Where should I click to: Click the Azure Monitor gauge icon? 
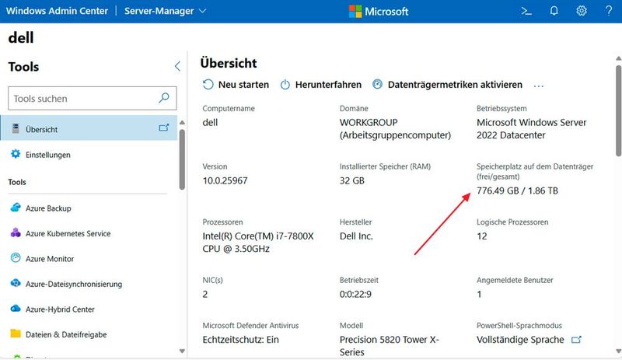16,258
